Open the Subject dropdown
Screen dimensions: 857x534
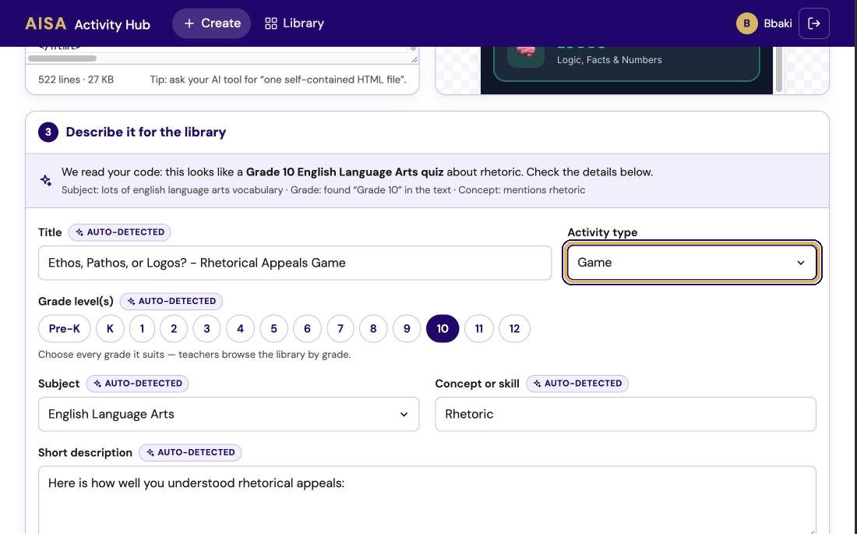(x=228, y=414)
